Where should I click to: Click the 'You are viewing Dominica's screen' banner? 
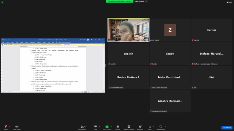click(120, 1)
